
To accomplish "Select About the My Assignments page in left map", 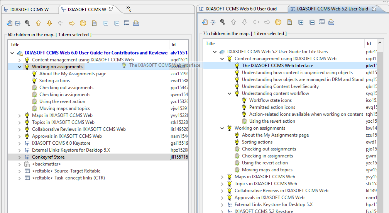I will [73, 74].
